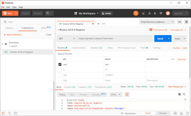Open the GET method dropdown
The image size is (191, 116).
(x=67, y=39)
